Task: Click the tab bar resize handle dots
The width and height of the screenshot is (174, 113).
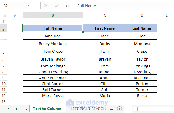Action: coord(128,109)
